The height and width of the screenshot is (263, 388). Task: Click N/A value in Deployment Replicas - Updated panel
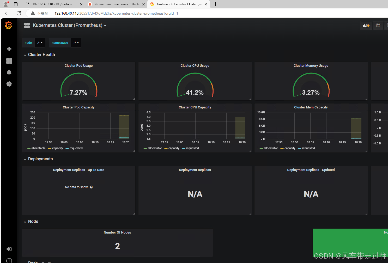[311, 194]
